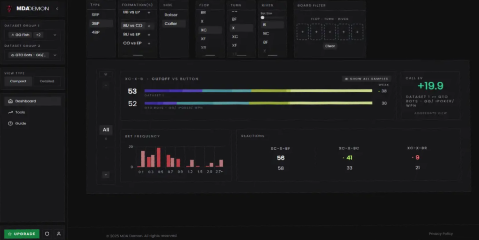479x240 pixels.
Task: Add CO vs EP formation with plus
Action: pos(149,44)
